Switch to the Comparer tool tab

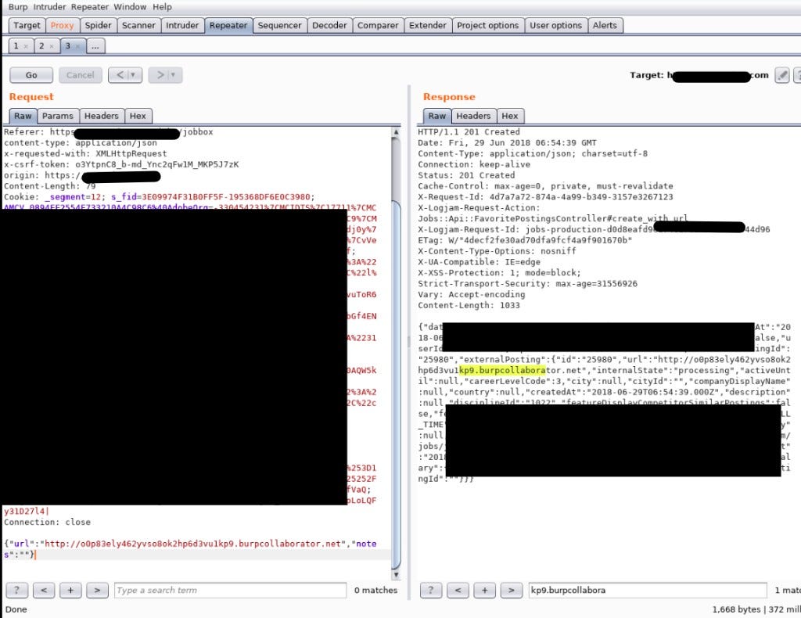click(x=378, y=26)
